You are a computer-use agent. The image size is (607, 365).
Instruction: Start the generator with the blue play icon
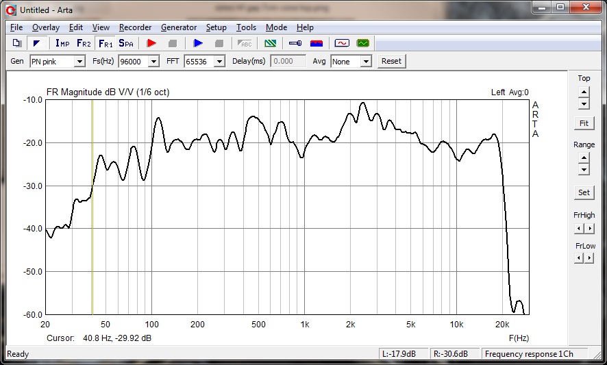pos(198,43)
